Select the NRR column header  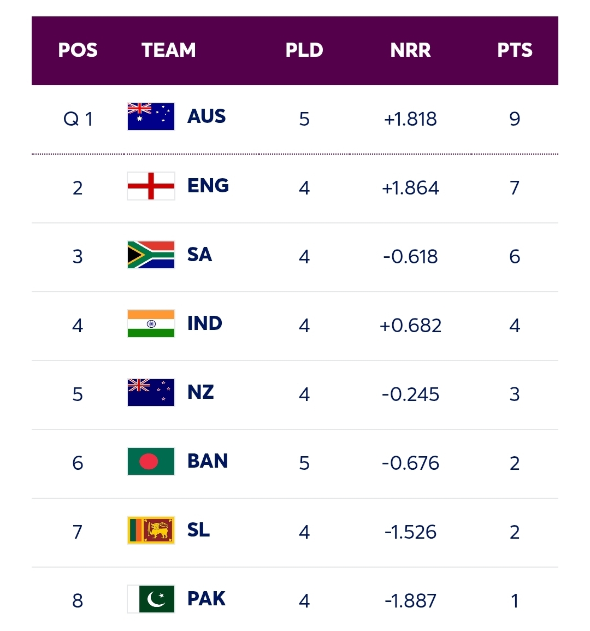(x=410, y=50)
